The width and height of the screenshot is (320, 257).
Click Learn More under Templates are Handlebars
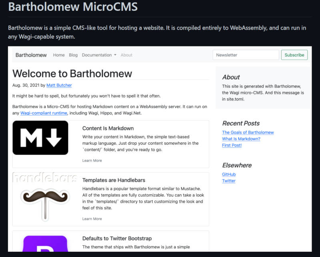(x=92, y=219)
